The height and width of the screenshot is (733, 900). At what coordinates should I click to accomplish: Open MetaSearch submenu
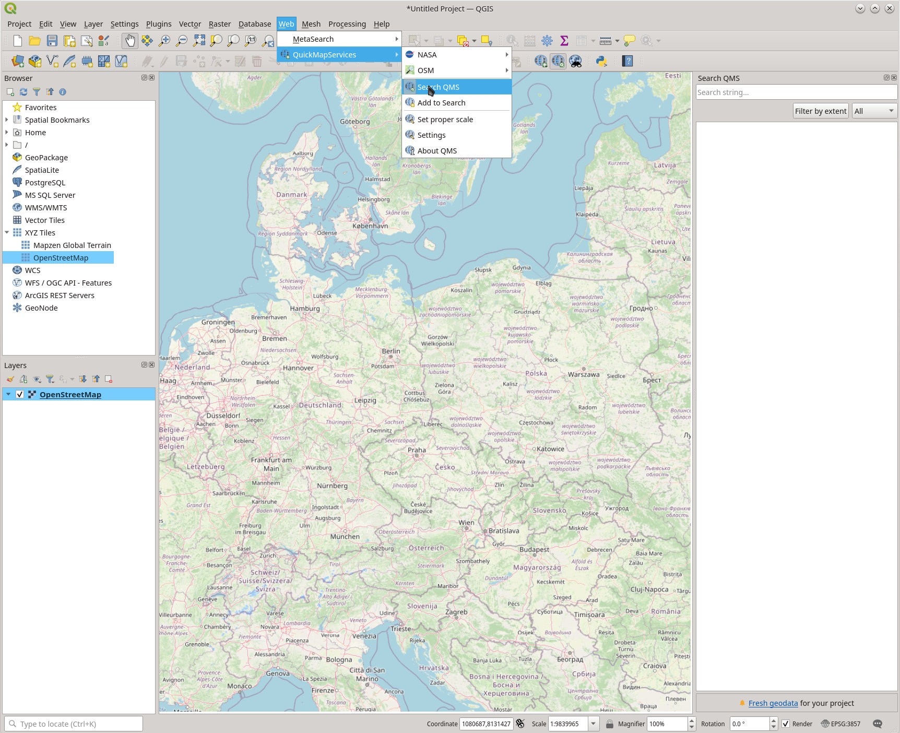coord(339,39)
